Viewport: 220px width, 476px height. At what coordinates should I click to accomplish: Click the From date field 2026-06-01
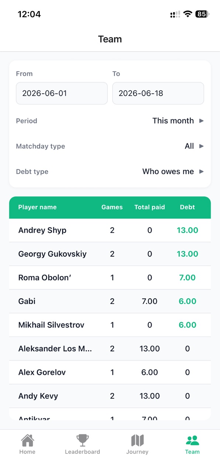tap(62, 93)
